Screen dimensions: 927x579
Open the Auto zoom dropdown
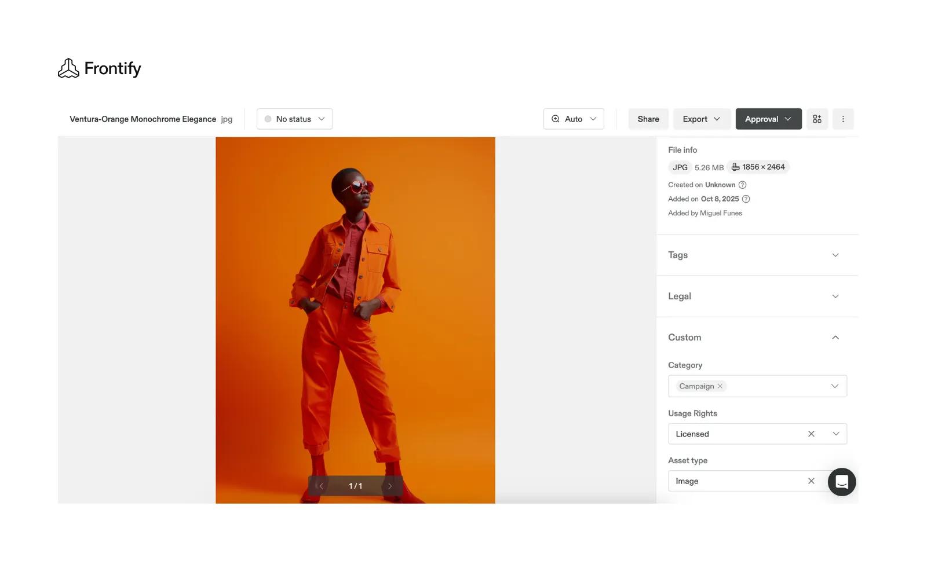574,119
